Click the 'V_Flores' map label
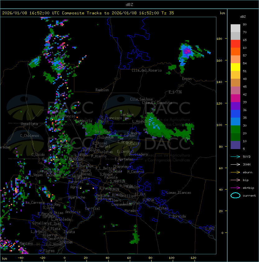The width and height of the screenshot is (259, 262). [47, 251]
